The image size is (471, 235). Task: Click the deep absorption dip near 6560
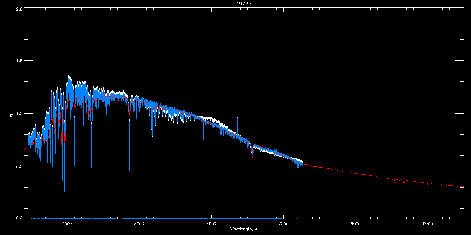[252, 170]
